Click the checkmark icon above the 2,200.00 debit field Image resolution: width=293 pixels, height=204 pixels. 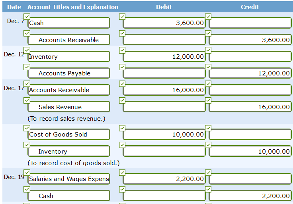tap(122, 173)
